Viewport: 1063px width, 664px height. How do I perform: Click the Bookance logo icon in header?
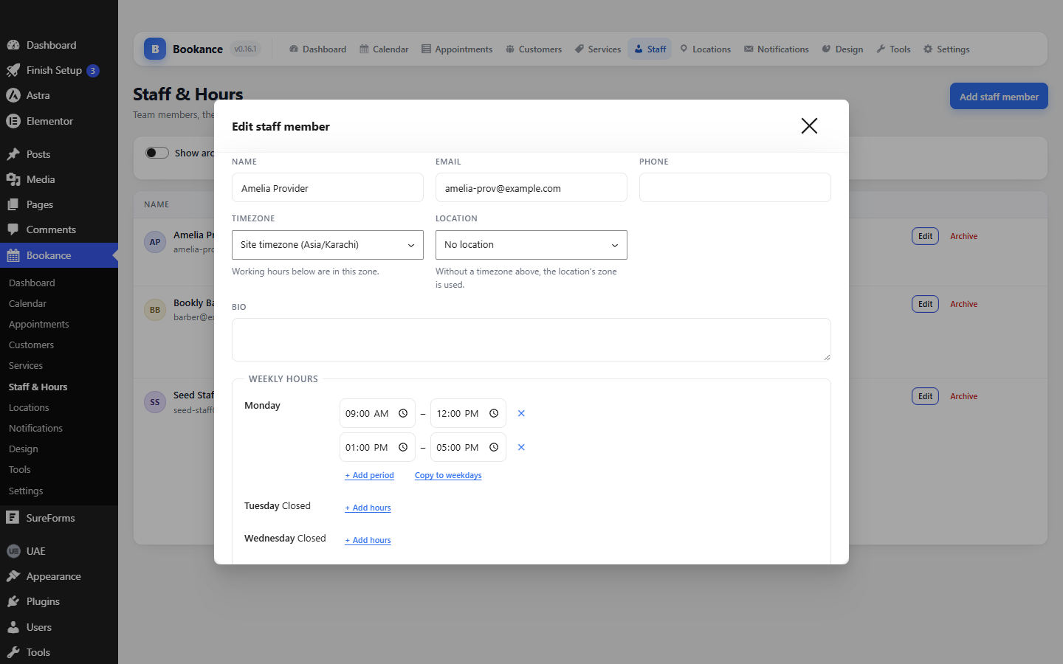155,49
